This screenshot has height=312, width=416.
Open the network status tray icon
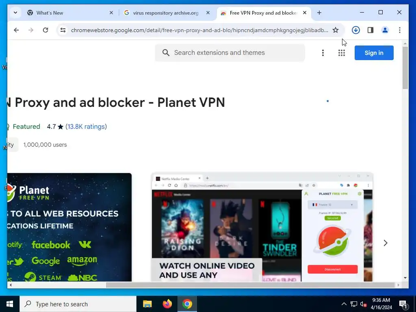pos(354,304)
